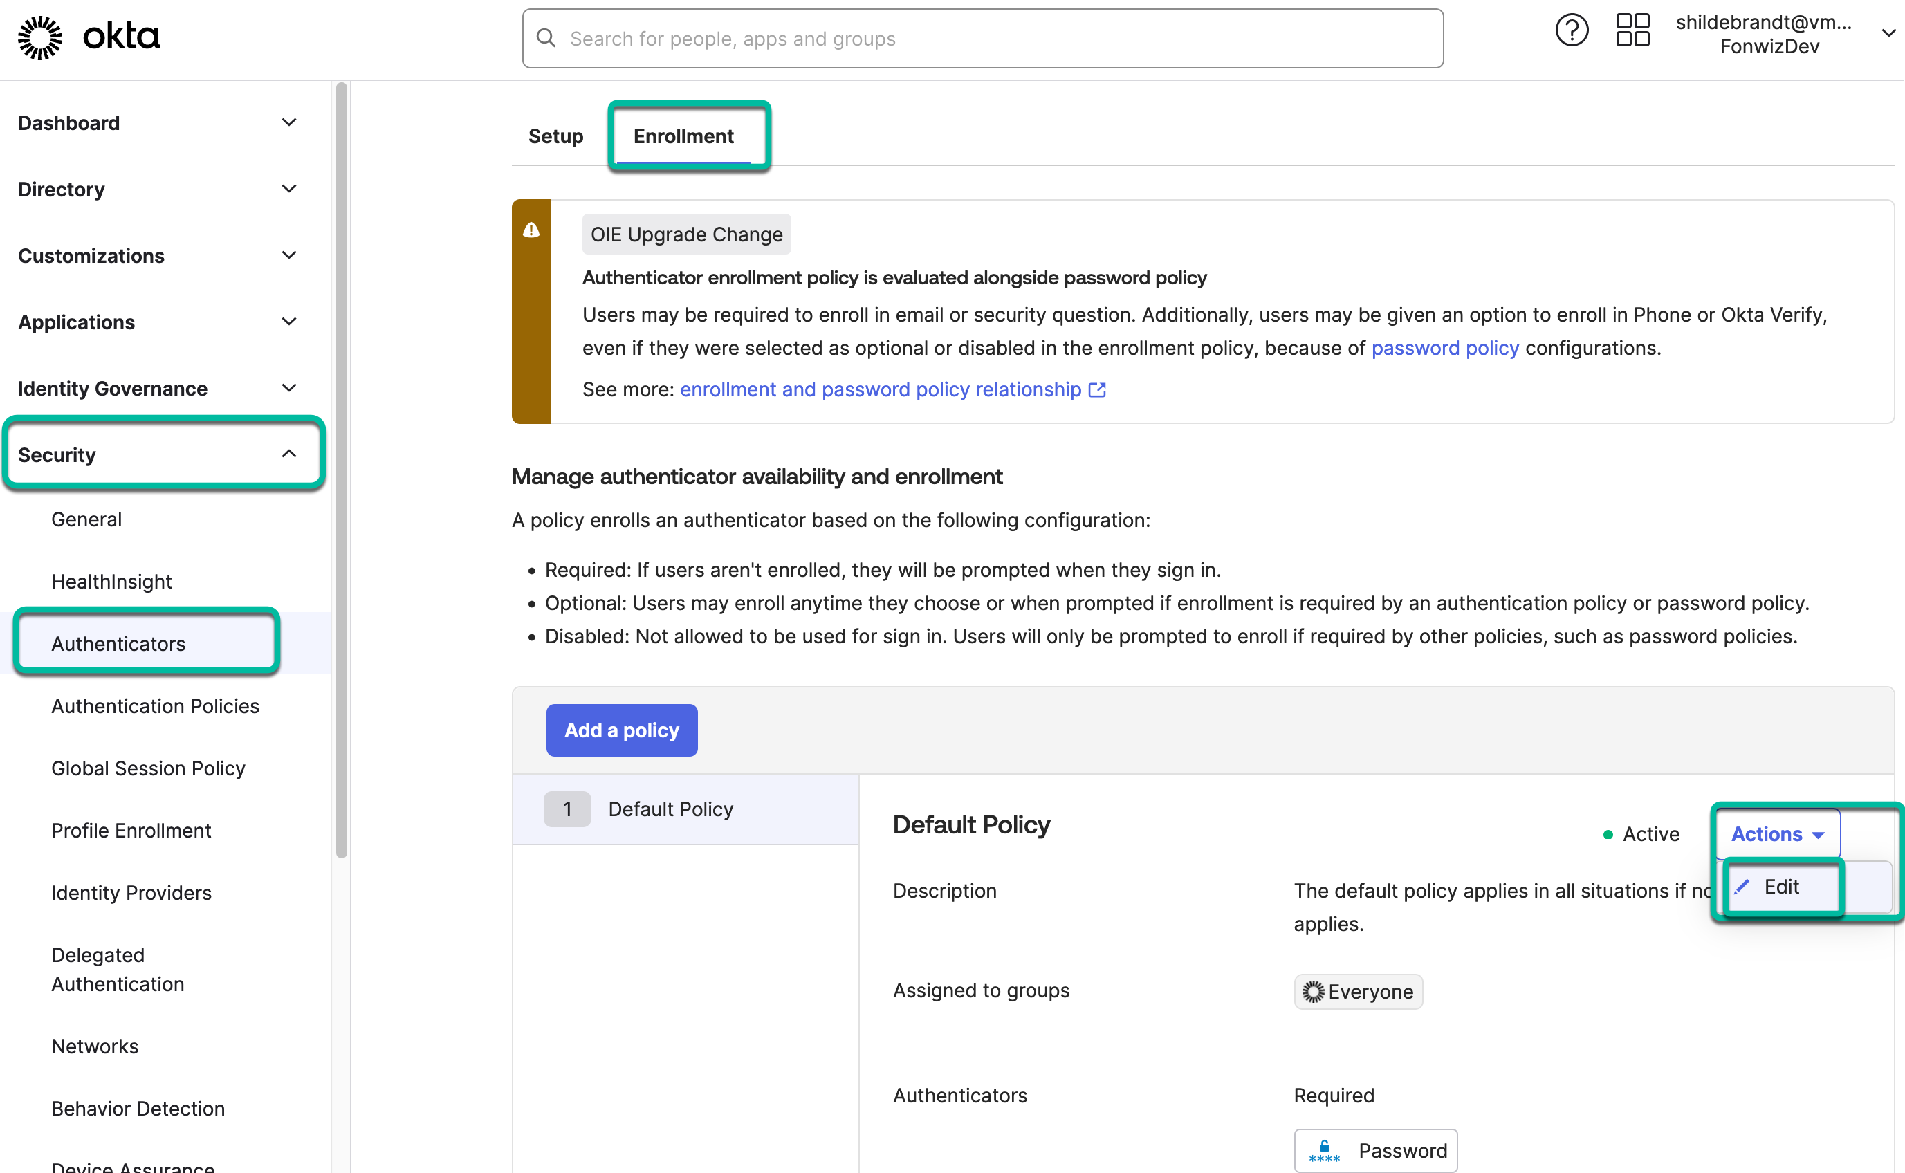Viewport: 1905px width, 1173px height.
Task: Open the help question mark icon
Action: click(1572, 30)
